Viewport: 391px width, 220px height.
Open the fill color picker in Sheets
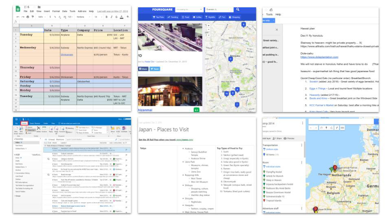(127, 17)
